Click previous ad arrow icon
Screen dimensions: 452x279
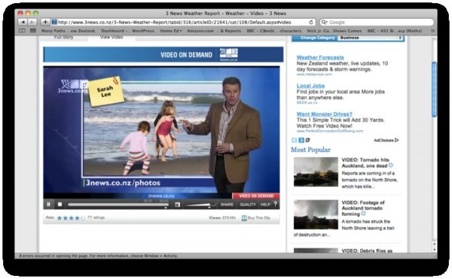pyautogui.click(x=294, y=140)
